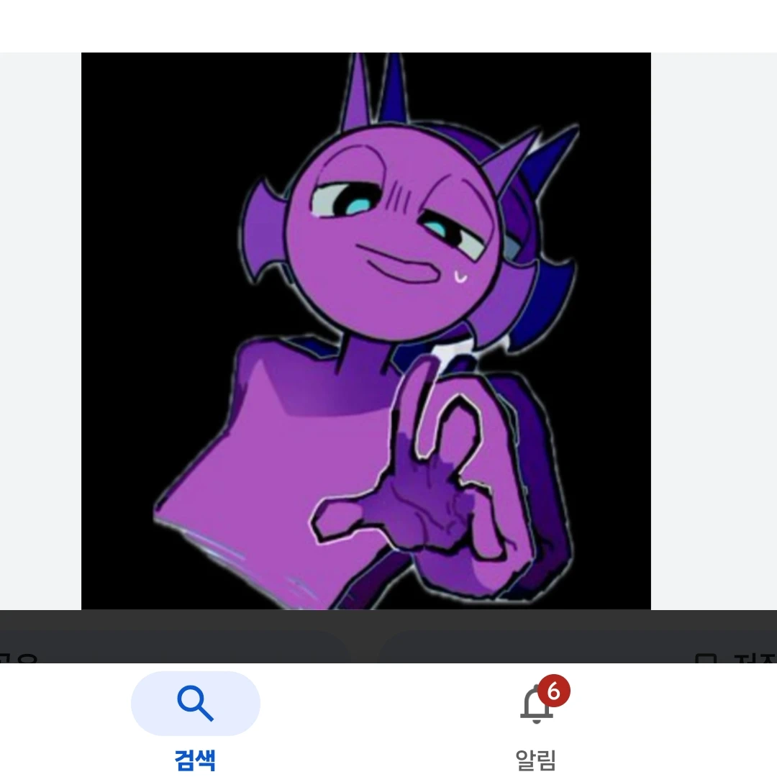This screenshot has width=777, height=777.
Task: Click the light blue search tab highlight
Action: coord(195,703)
